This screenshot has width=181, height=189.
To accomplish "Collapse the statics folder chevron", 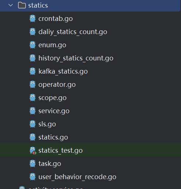I will tap(11, 5).
